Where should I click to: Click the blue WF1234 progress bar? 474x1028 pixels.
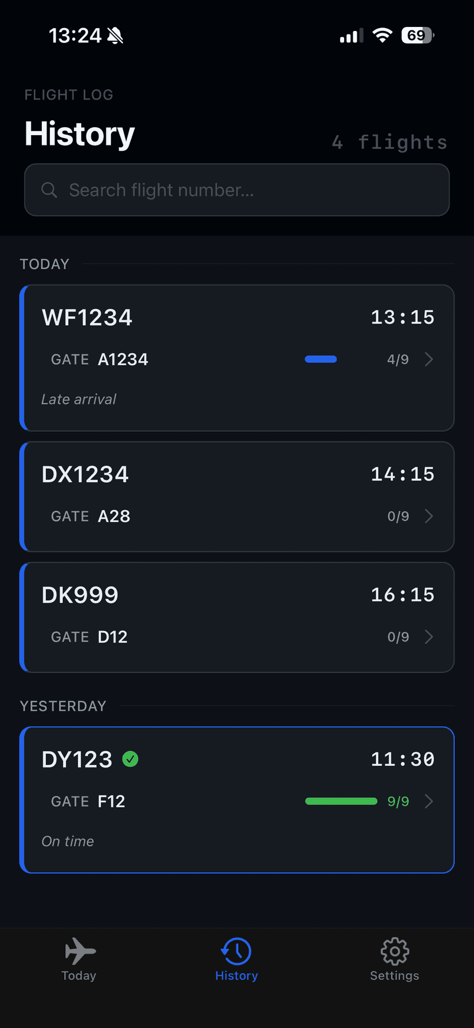click(321, 359)
